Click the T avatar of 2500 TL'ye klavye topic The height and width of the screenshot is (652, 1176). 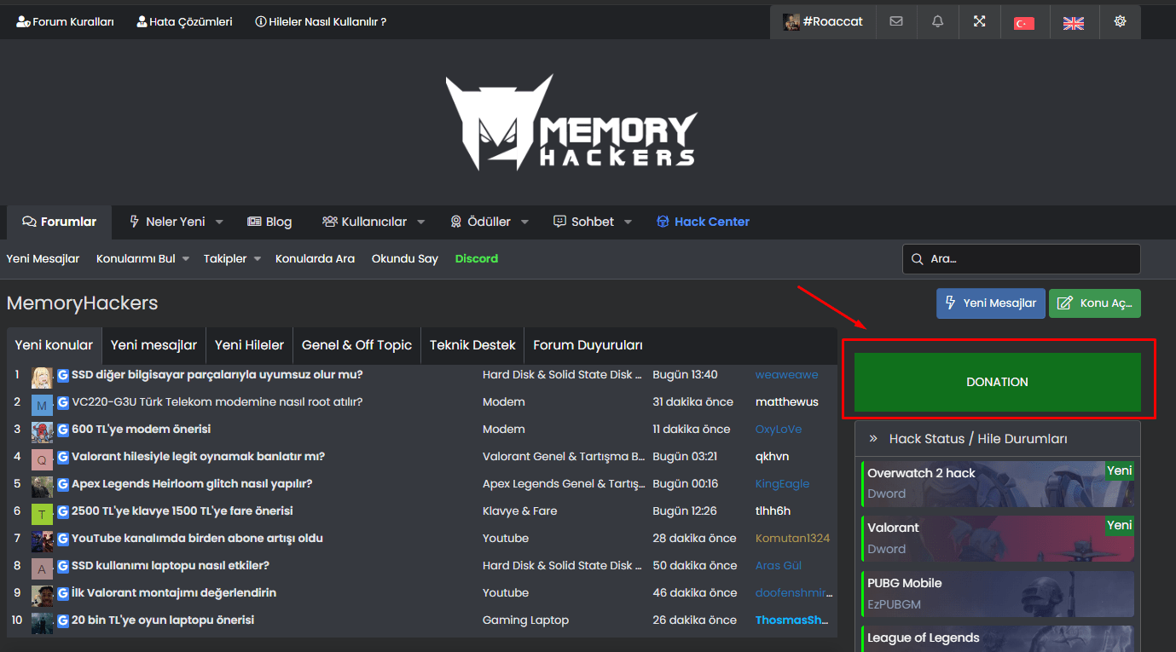[x=42, y=514]
